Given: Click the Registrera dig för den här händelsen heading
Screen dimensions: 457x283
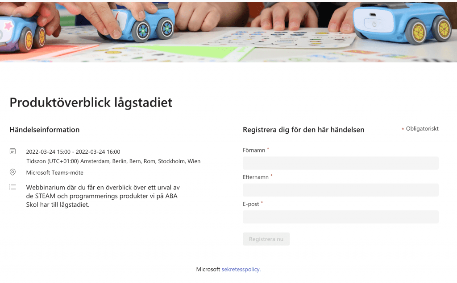Looking at the screenshot, I should click(x=303, y=130).
